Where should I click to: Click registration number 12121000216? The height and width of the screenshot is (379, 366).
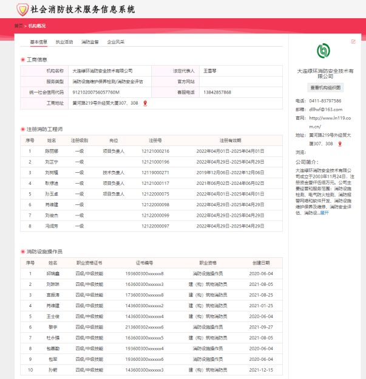pos(155,151)
